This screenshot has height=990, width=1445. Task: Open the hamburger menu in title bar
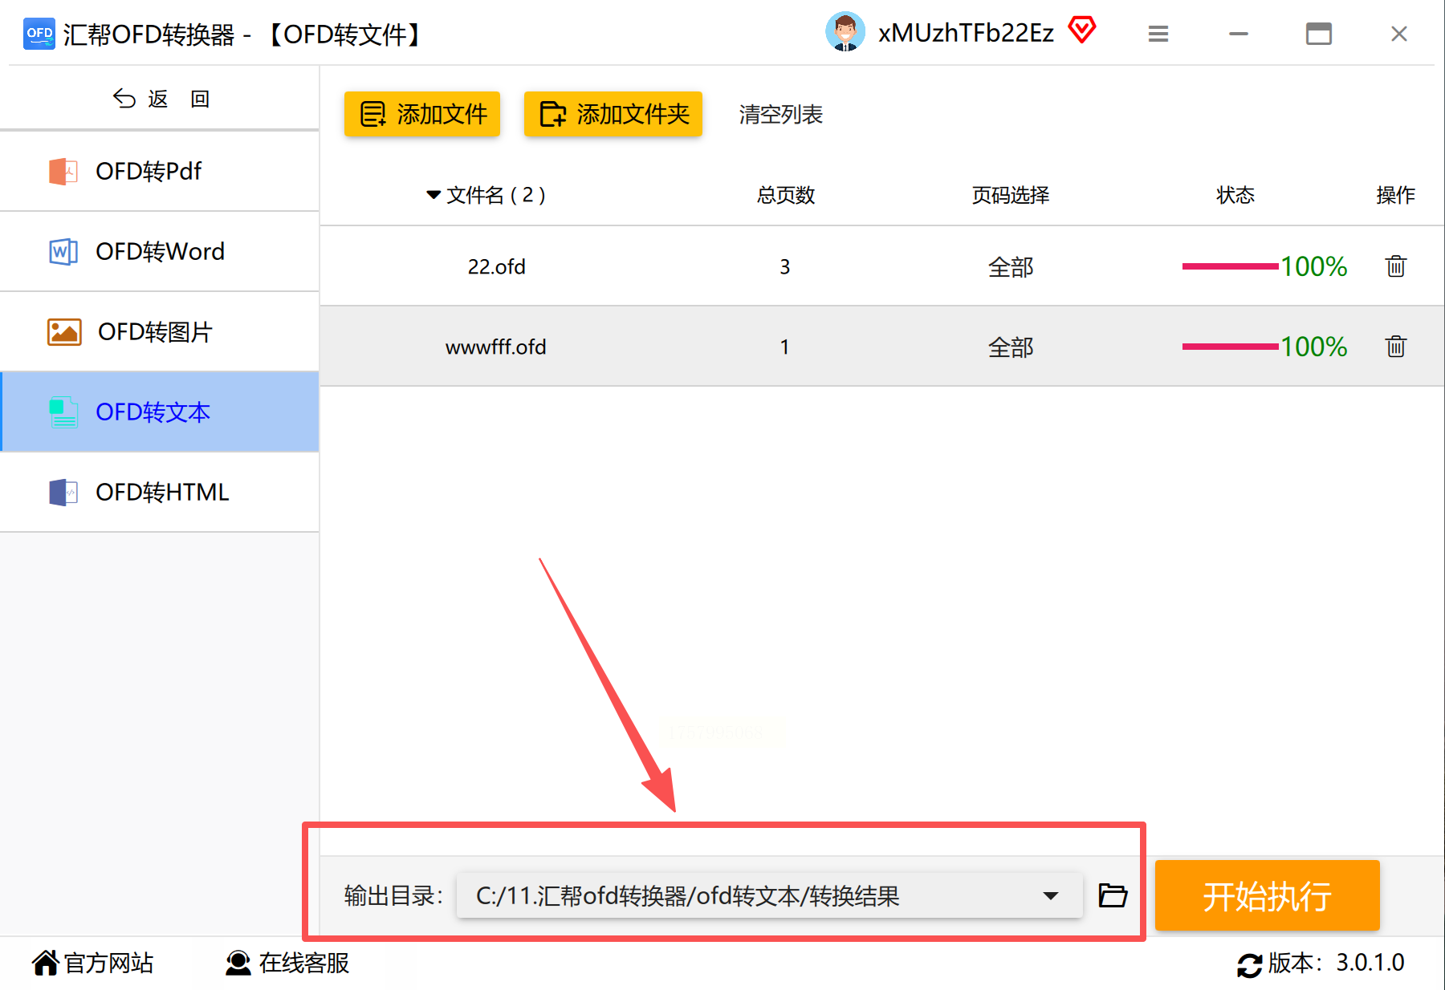click(1158, 34)
